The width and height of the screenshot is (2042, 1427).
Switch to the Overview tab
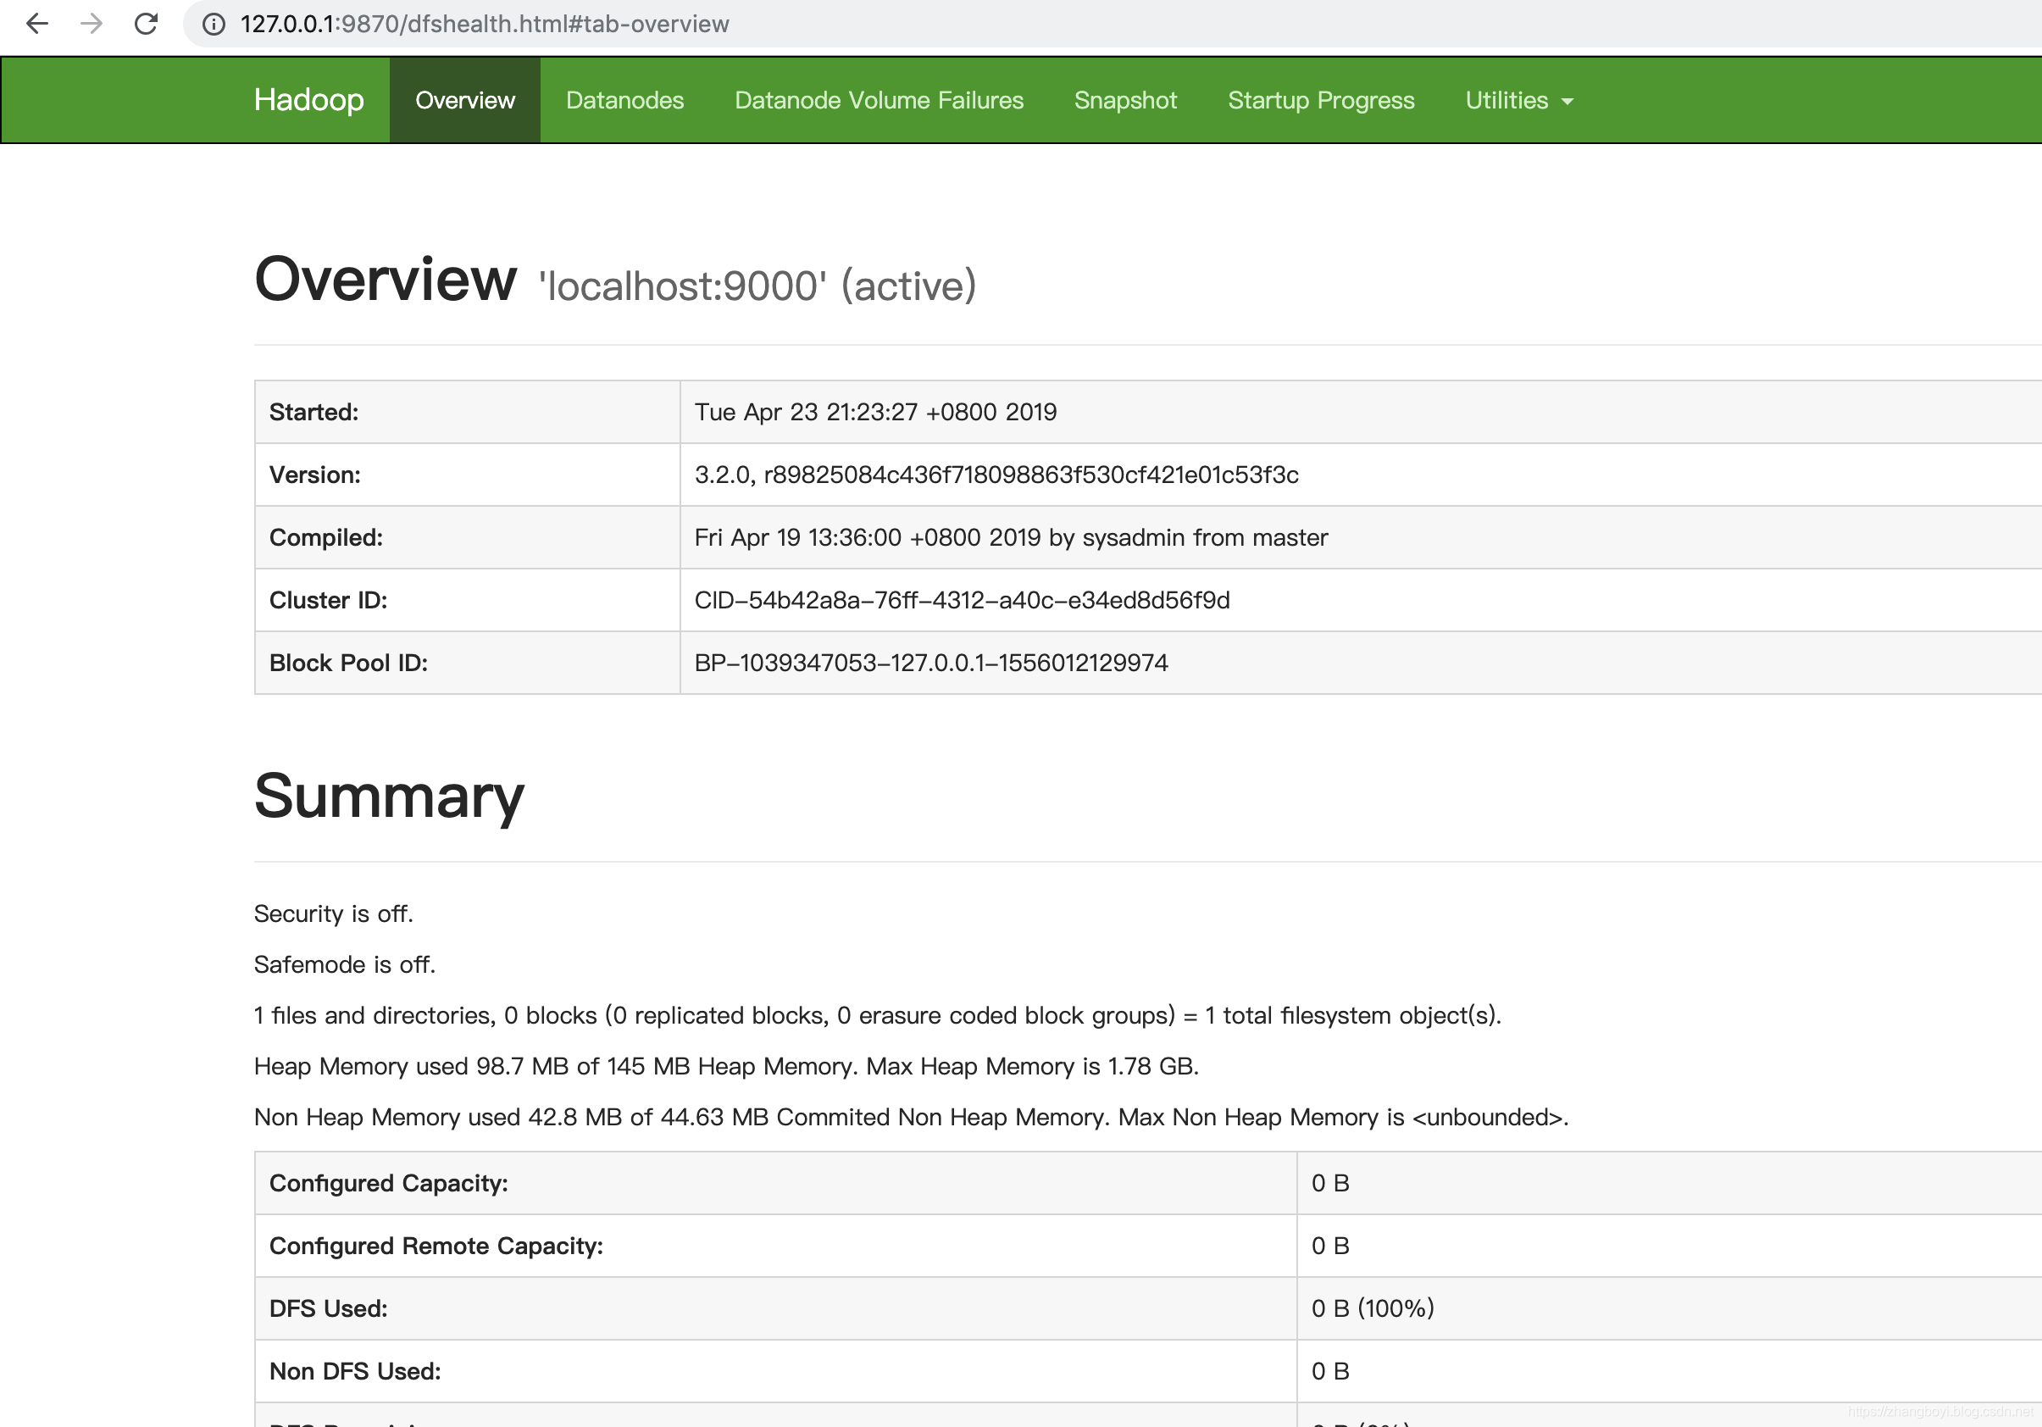point(464,100)
